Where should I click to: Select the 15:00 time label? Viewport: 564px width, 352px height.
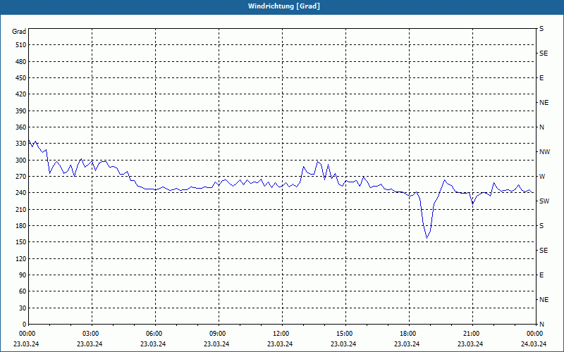[344, 334]
